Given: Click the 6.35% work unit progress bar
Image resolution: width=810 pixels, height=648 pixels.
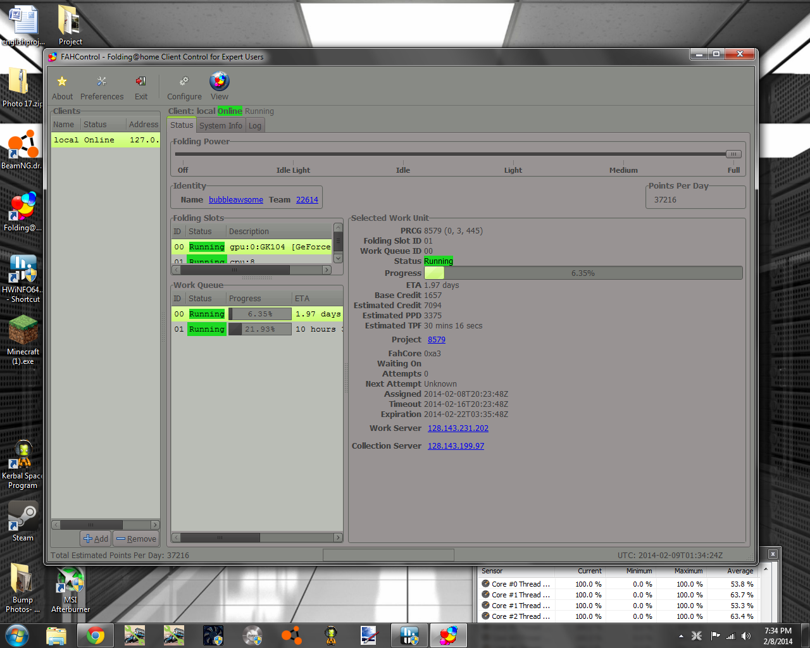Looking at the screenshot, I should point(583,273).
